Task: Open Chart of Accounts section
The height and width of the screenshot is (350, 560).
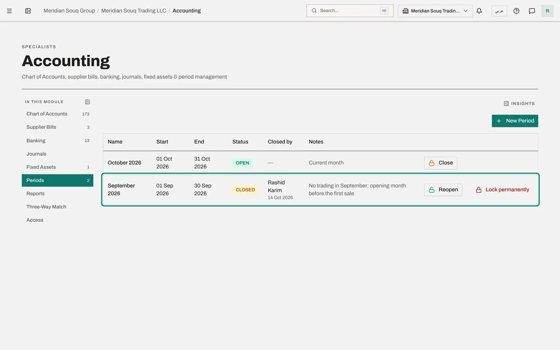Action: pos(57,114)
